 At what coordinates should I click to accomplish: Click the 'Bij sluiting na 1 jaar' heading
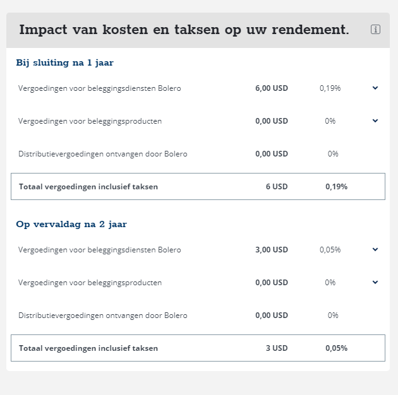click(x=64, y=62)
